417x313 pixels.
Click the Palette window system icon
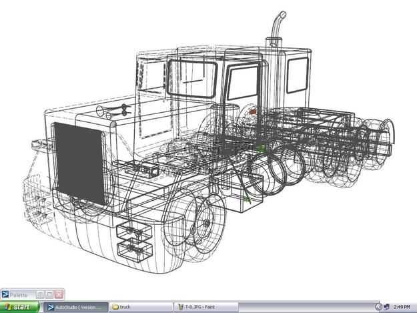(x=5, y=295)
